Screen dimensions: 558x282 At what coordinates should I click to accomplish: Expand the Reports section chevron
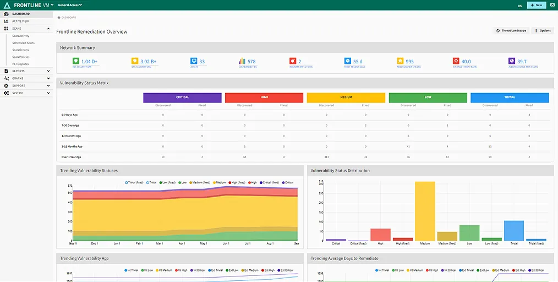(x=48, y=71)
